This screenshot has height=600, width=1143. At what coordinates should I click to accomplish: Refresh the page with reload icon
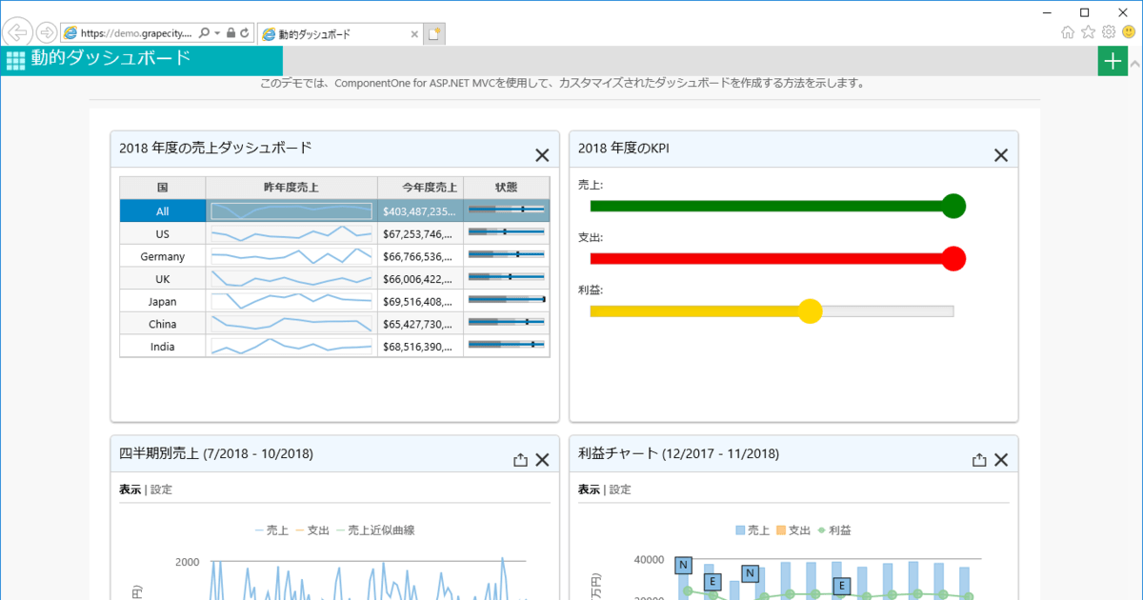click(245, 33)
